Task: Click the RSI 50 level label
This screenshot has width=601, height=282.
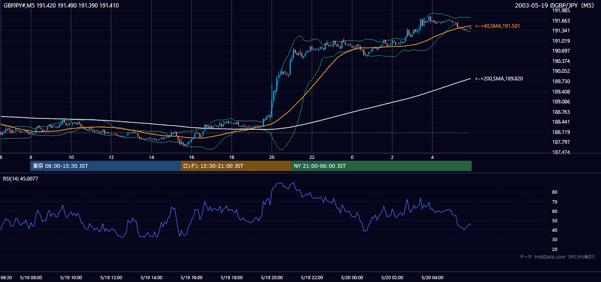Action: pyautogui.click(x=555, y=220)
